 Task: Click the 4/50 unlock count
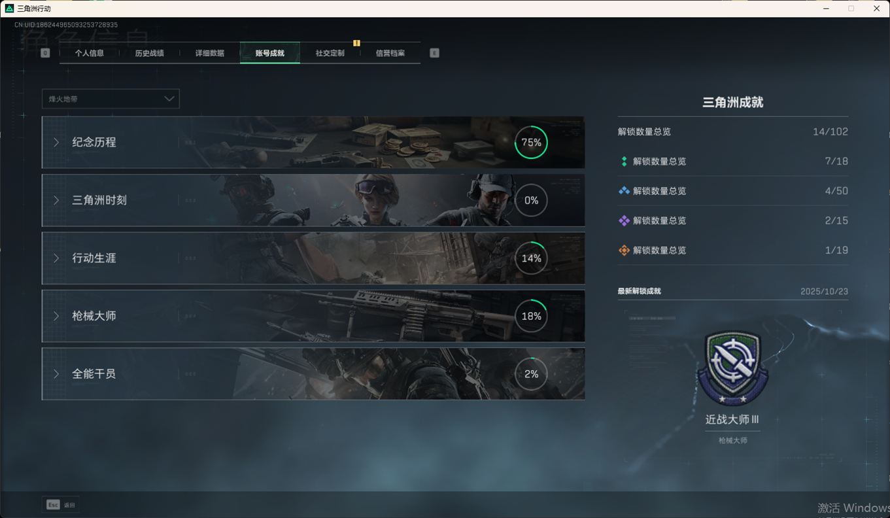[x=836, y=191]
